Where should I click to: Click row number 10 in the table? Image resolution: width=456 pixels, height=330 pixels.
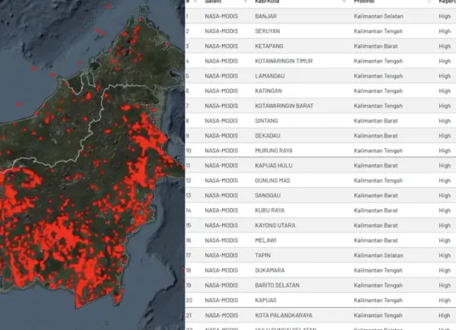(188, 151)
